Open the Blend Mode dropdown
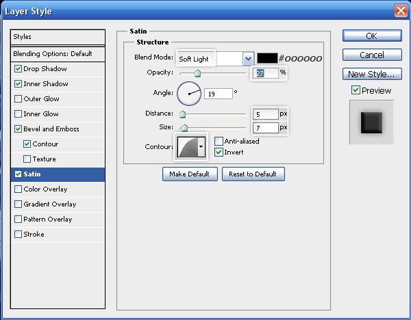Image resolution: width=411 pixels, height=320 pixels. (x=248, y=59)
